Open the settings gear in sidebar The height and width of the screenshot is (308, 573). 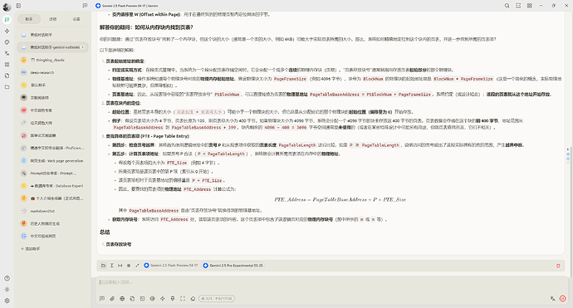(x=7, y=301)
